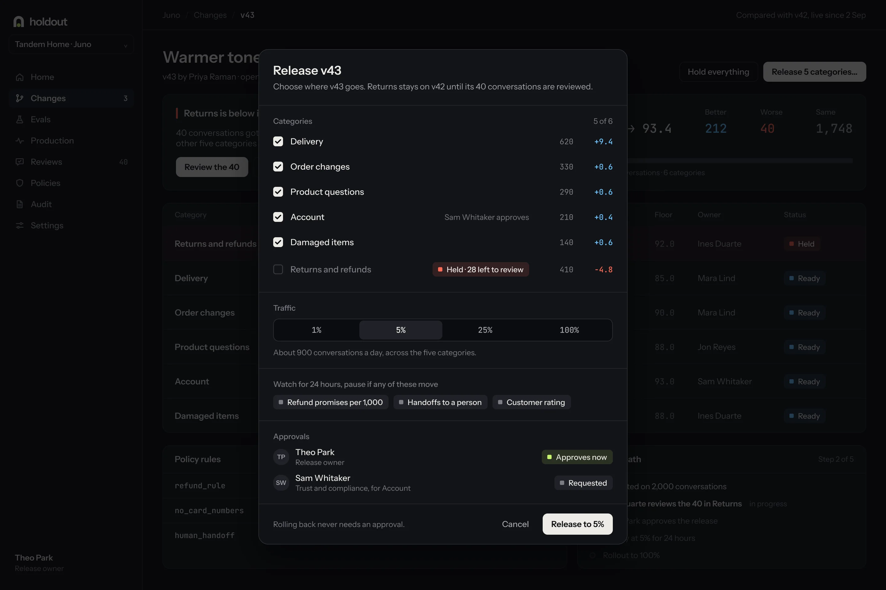Click the Requested status badge
Image resolution: width=886 pixels, height=590 pixels.
click(584, 483)
